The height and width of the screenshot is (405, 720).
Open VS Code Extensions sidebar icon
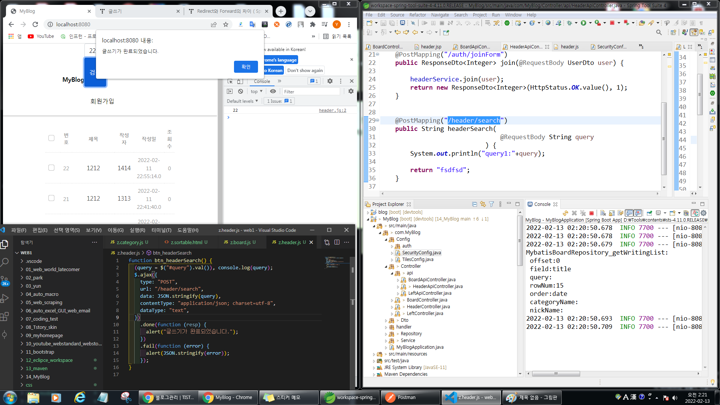point(4,317)
